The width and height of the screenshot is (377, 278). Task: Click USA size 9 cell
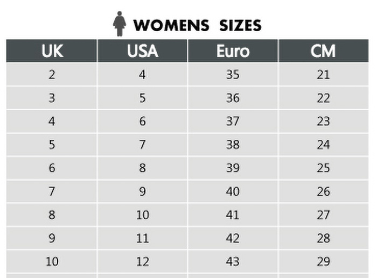142,191
